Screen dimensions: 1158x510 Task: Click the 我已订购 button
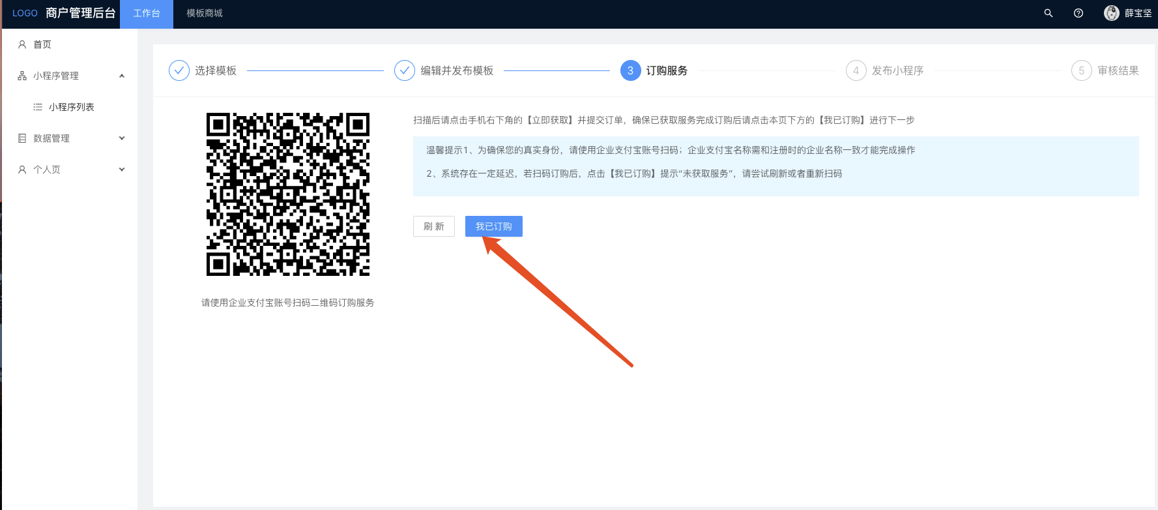(494, 226)
